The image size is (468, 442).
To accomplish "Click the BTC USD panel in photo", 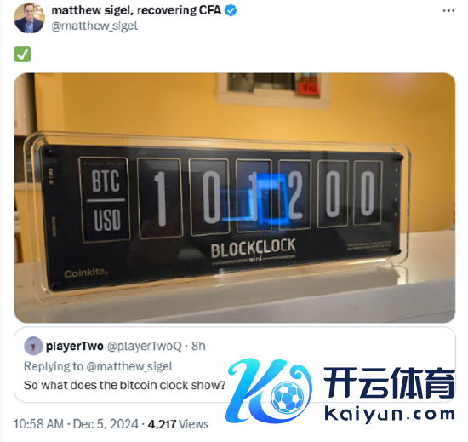I will click(x=105, y=199).
